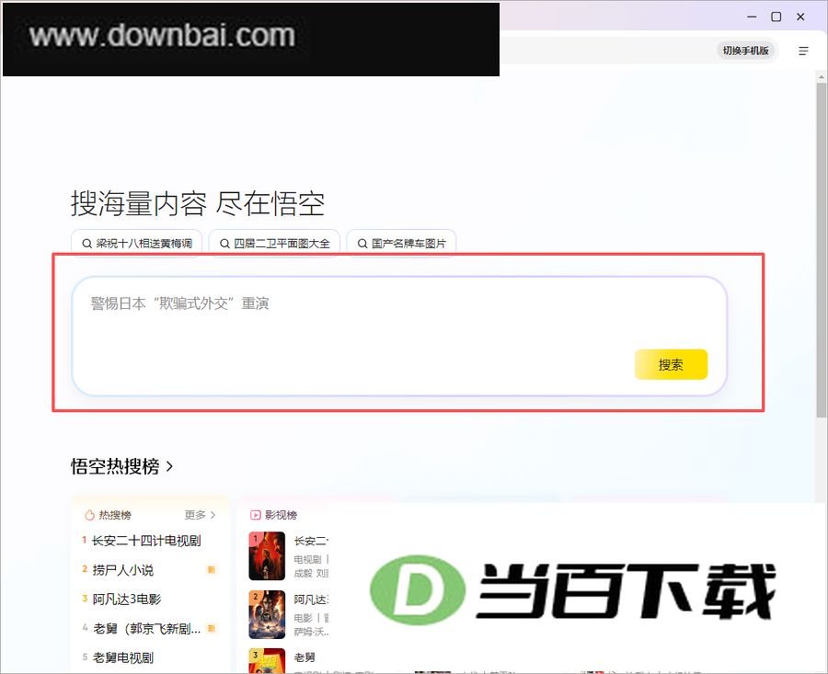The height and width of the screenshot is (674, 828).
Task: Open hot search 老舅（郭京飞新剧...
Action: click(147, 629)
